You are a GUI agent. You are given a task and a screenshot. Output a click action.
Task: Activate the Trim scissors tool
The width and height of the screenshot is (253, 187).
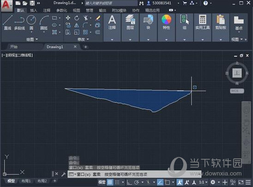coord(85,18)
